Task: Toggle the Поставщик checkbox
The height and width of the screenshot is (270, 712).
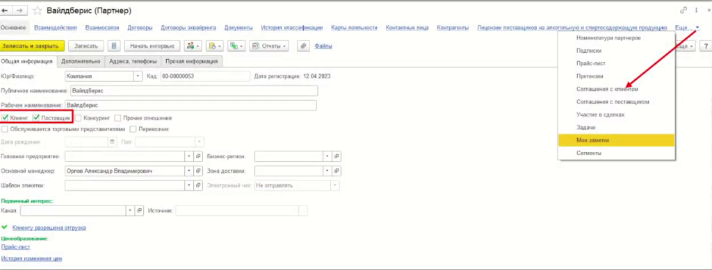Action: [x=36, y=118]
